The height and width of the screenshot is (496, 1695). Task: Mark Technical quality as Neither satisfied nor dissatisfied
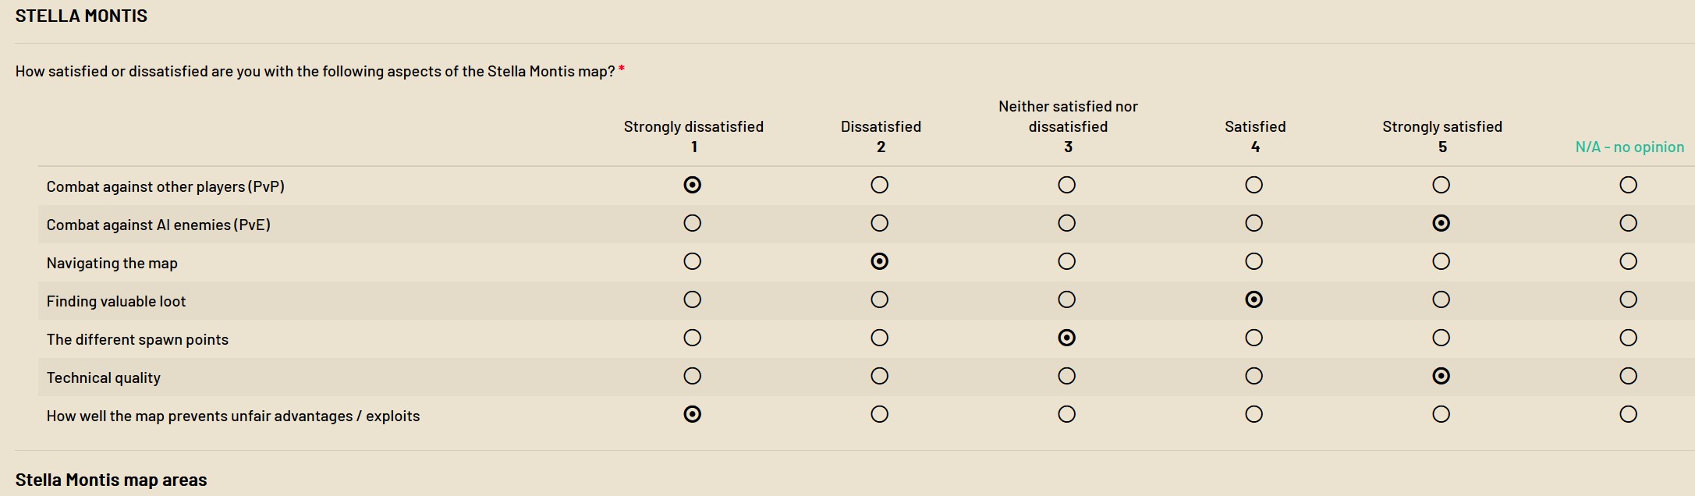click(x=1066, y=376)
